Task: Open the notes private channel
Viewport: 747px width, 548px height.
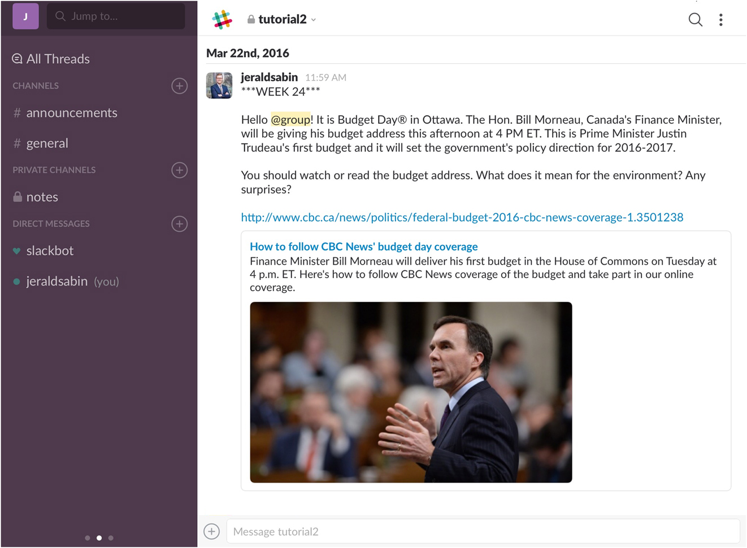Action: click(x=42, y=197)
